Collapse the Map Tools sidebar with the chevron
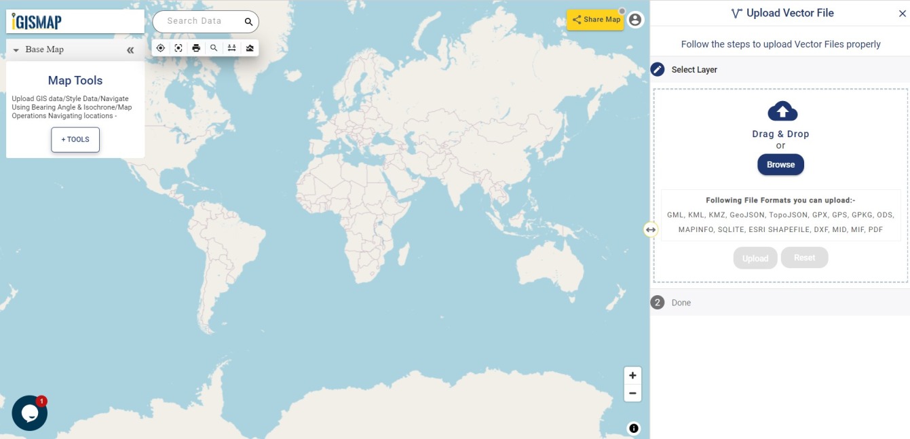 (x=130, y=49)
